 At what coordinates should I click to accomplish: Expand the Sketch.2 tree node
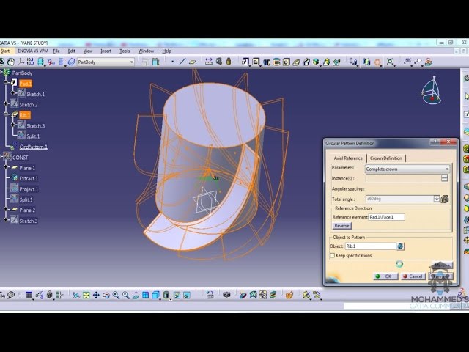point(6,103)
